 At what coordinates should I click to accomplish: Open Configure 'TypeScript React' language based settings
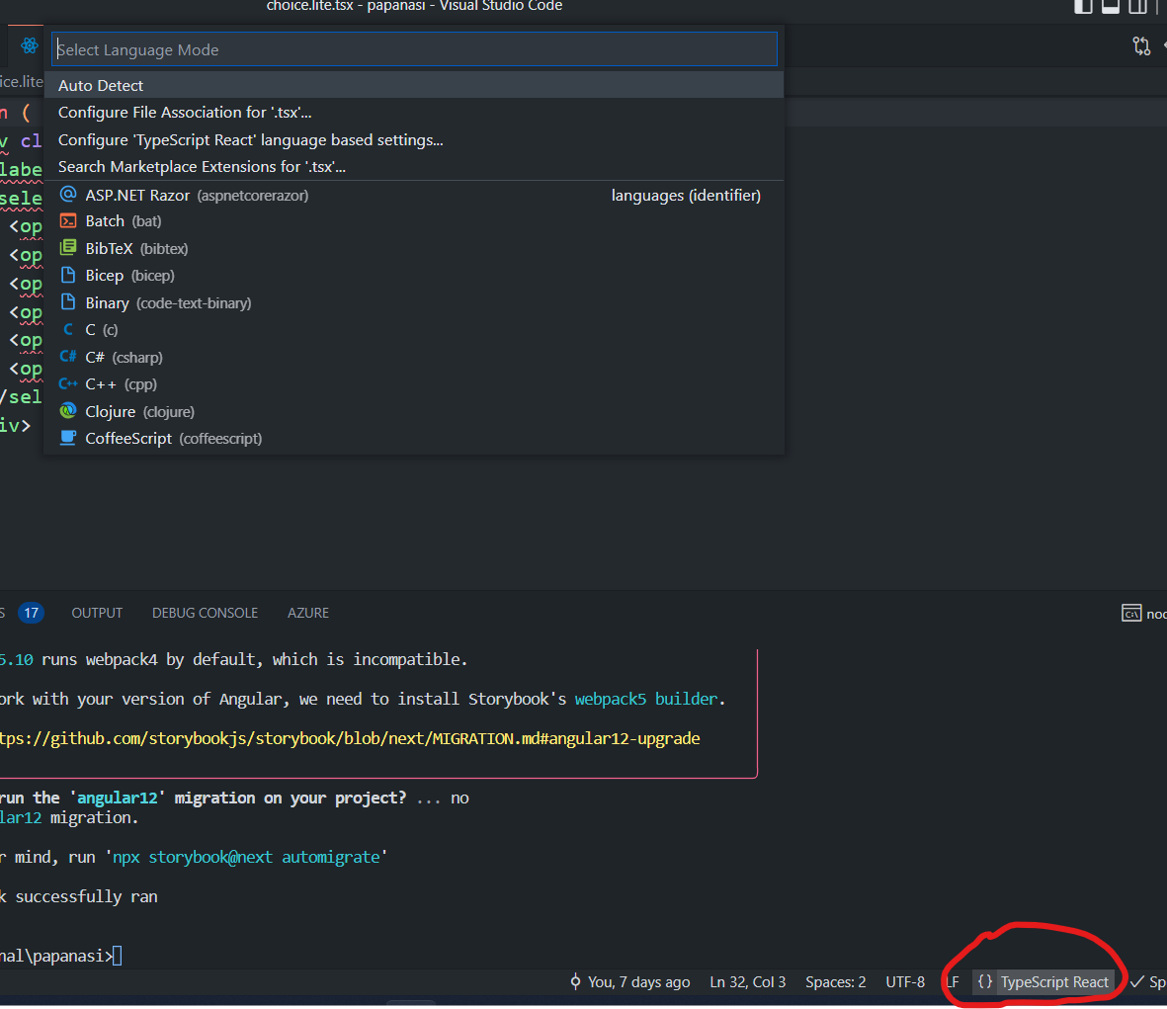(x=415, y=140)
